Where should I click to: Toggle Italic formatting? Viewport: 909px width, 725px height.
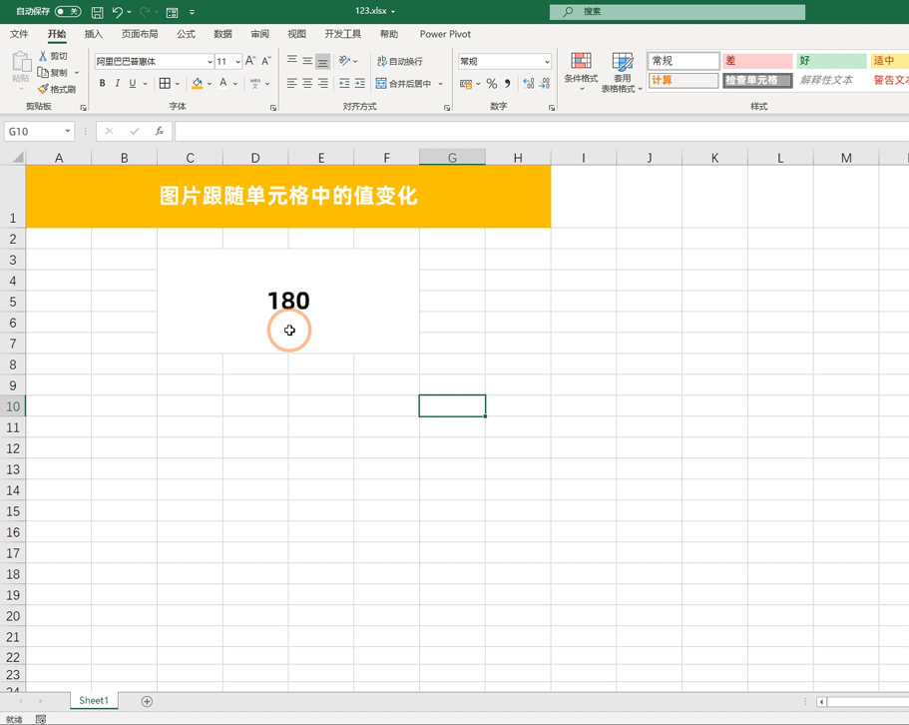[x=117, y=83]
